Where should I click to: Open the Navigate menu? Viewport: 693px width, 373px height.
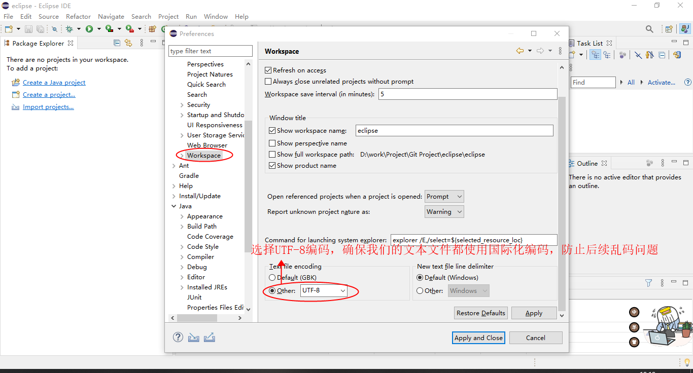(111, 16)
